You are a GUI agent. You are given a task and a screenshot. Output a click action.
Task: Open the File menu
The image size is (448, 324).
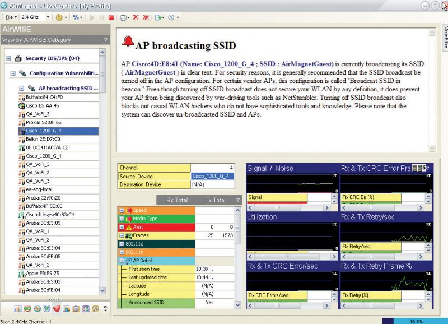pos(11,17)
